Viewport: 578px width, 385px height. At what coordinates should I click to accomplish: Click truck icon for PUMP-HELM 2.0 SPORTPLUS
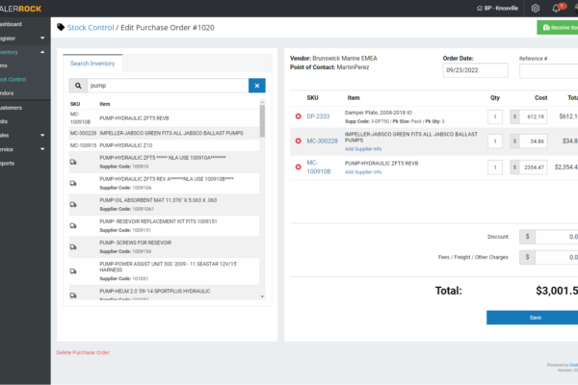click(73, 295)
